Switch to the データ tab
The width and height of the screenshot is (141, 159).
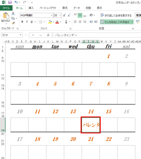point(77,8)
